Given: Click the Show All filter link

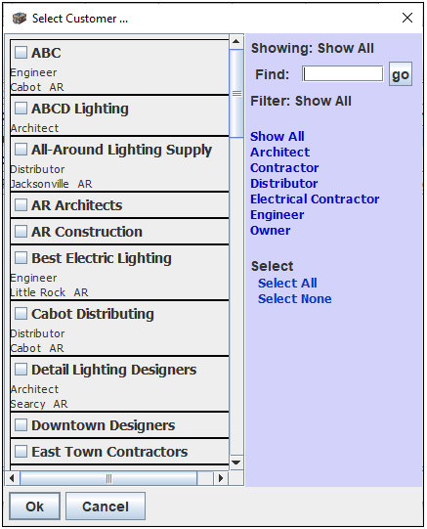Looking at the screenshot, I should [x=278, y=137].
